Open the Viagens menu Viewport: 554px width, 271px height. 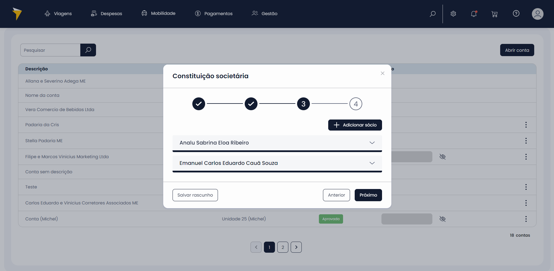pos(58,14)
